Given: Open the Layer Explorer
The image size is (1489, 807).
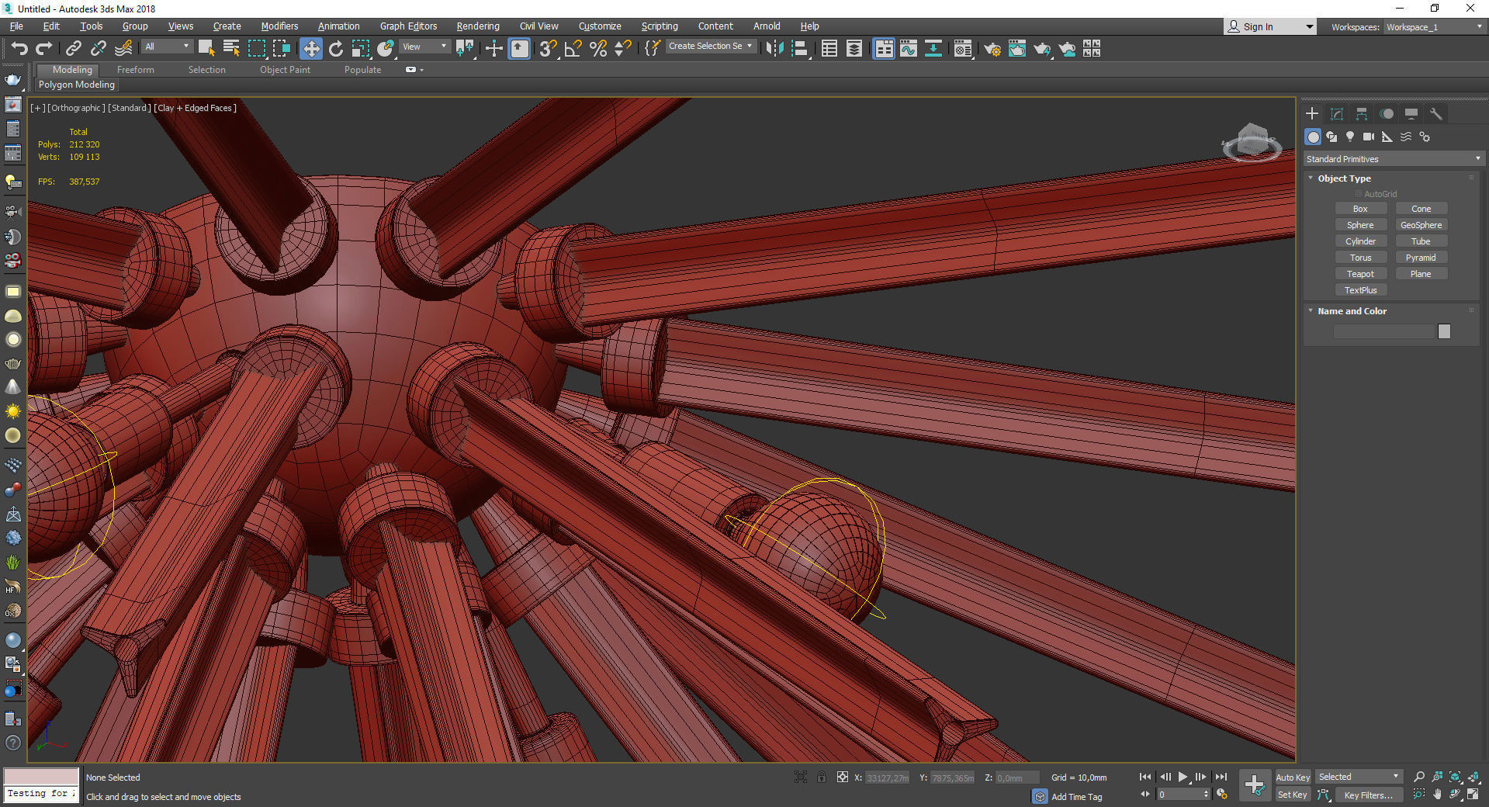Looking at the screenshot, I should pos(854,49).
